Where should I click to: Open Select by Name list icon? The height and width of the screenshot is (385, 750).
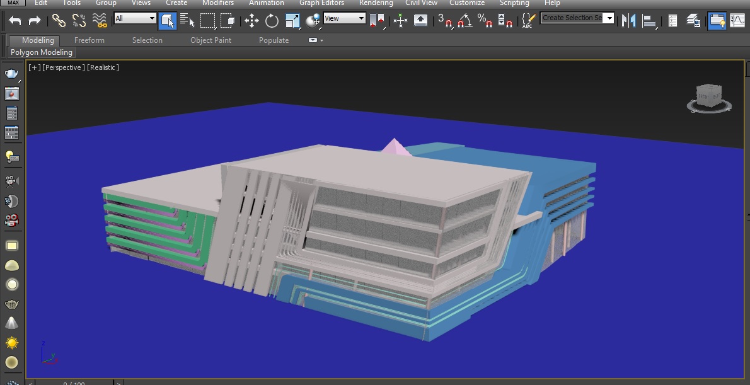click(x=187, y=21)
